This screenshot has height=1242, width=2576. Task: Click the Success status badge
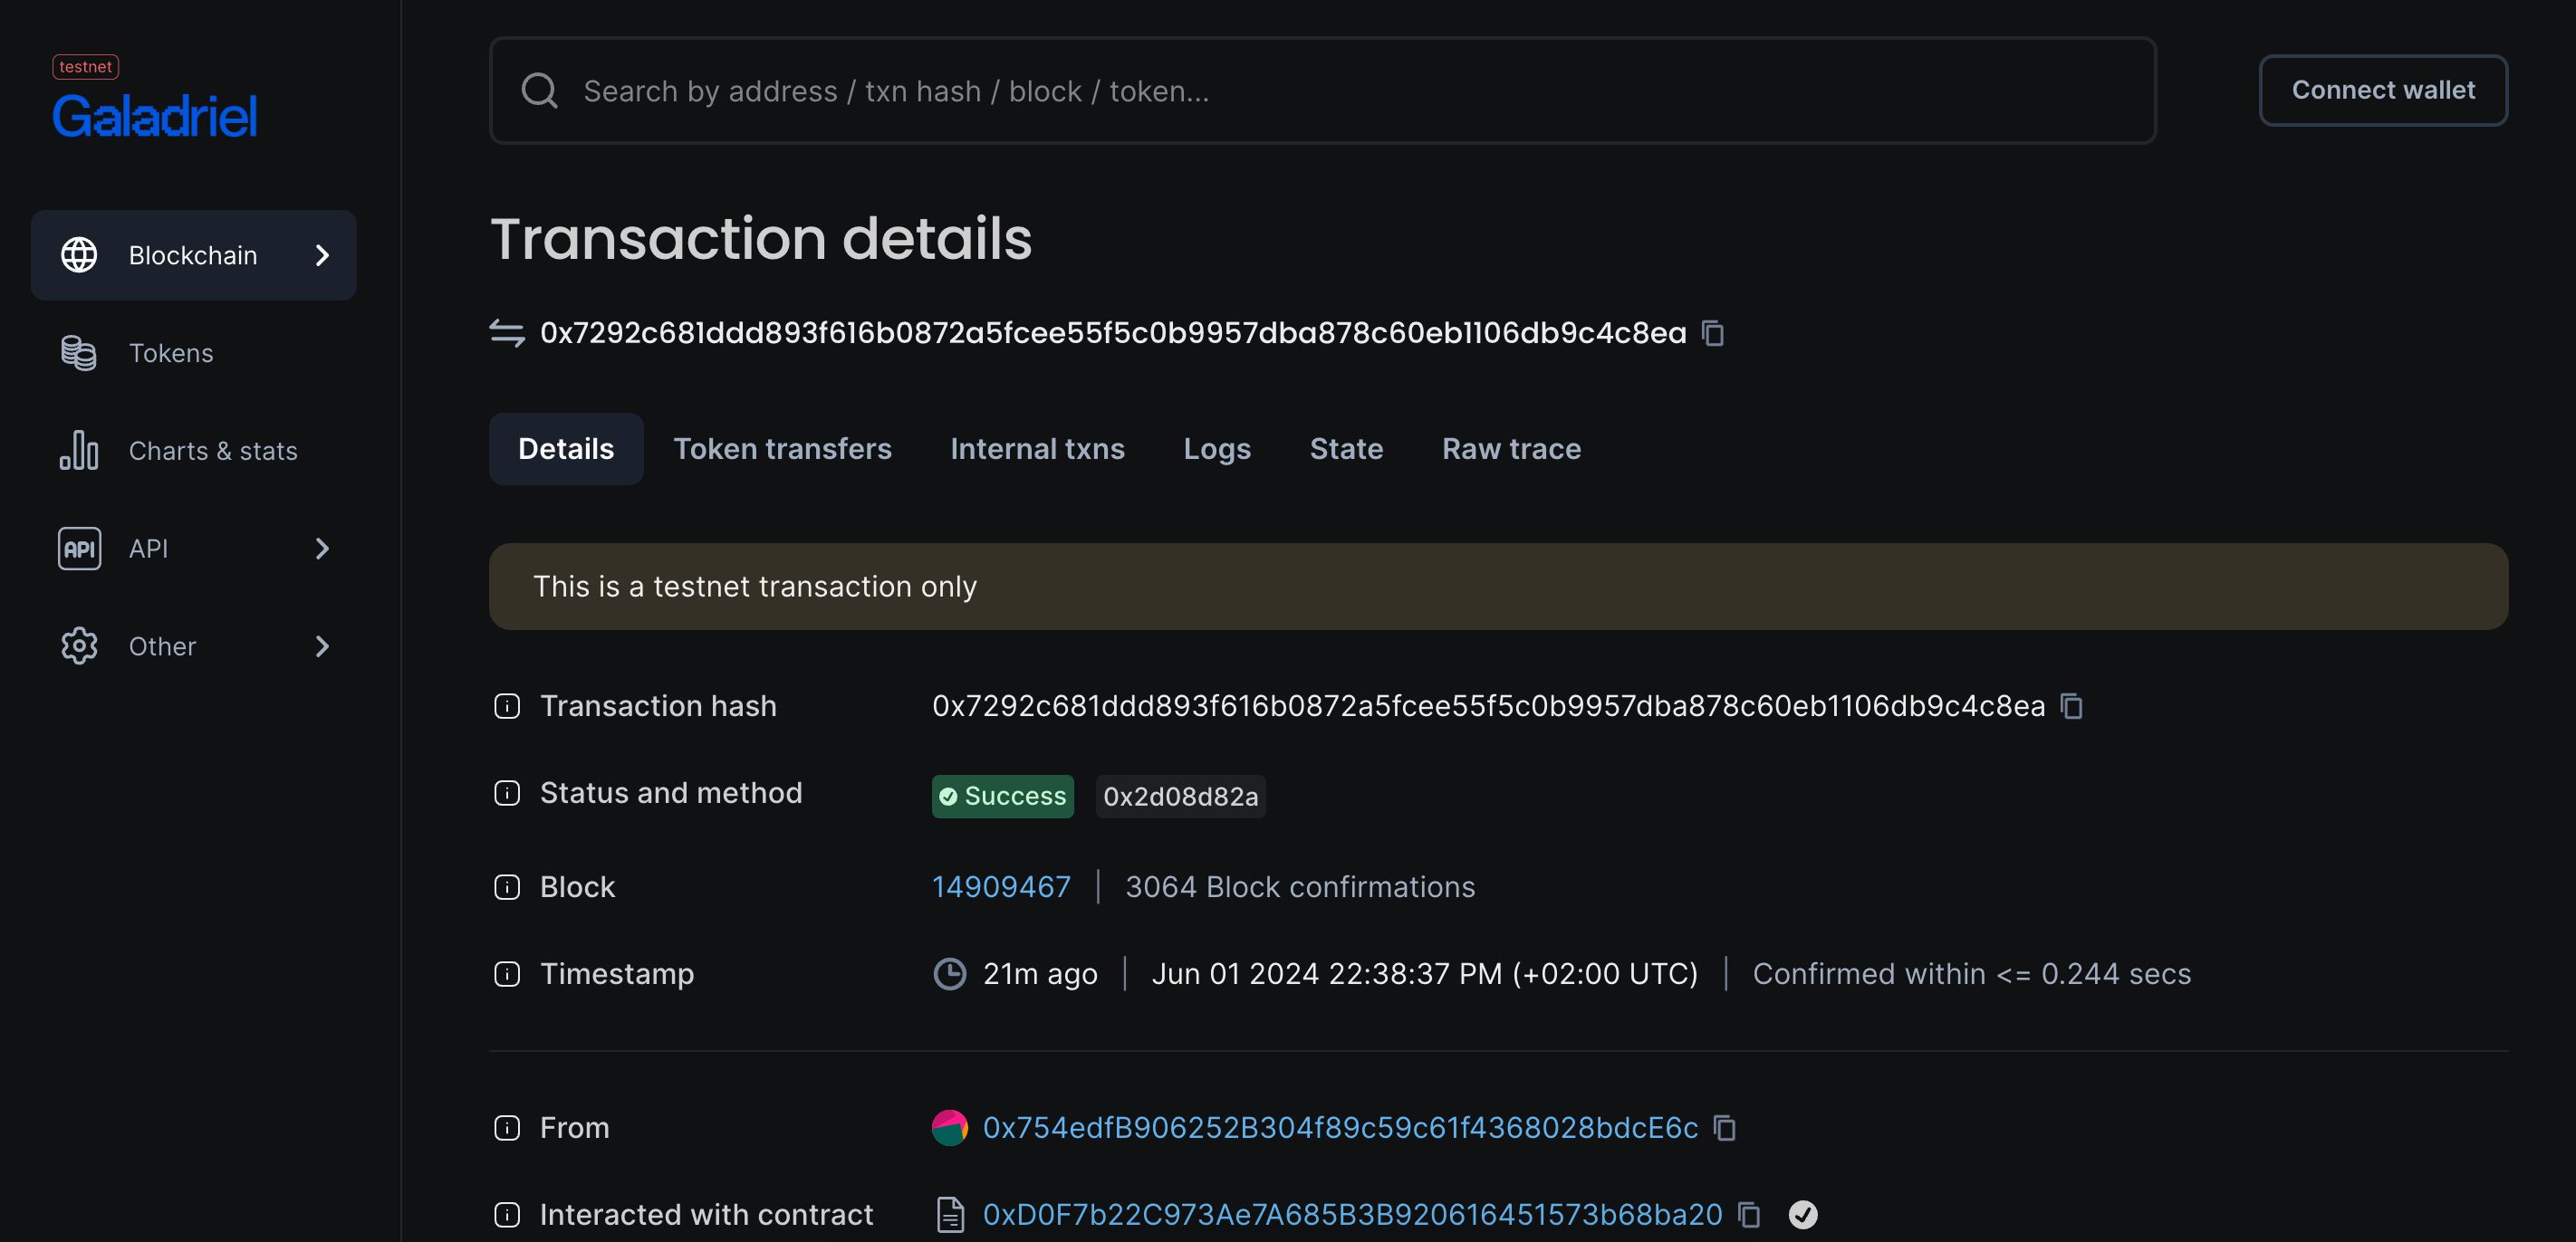pos(1002,797)
